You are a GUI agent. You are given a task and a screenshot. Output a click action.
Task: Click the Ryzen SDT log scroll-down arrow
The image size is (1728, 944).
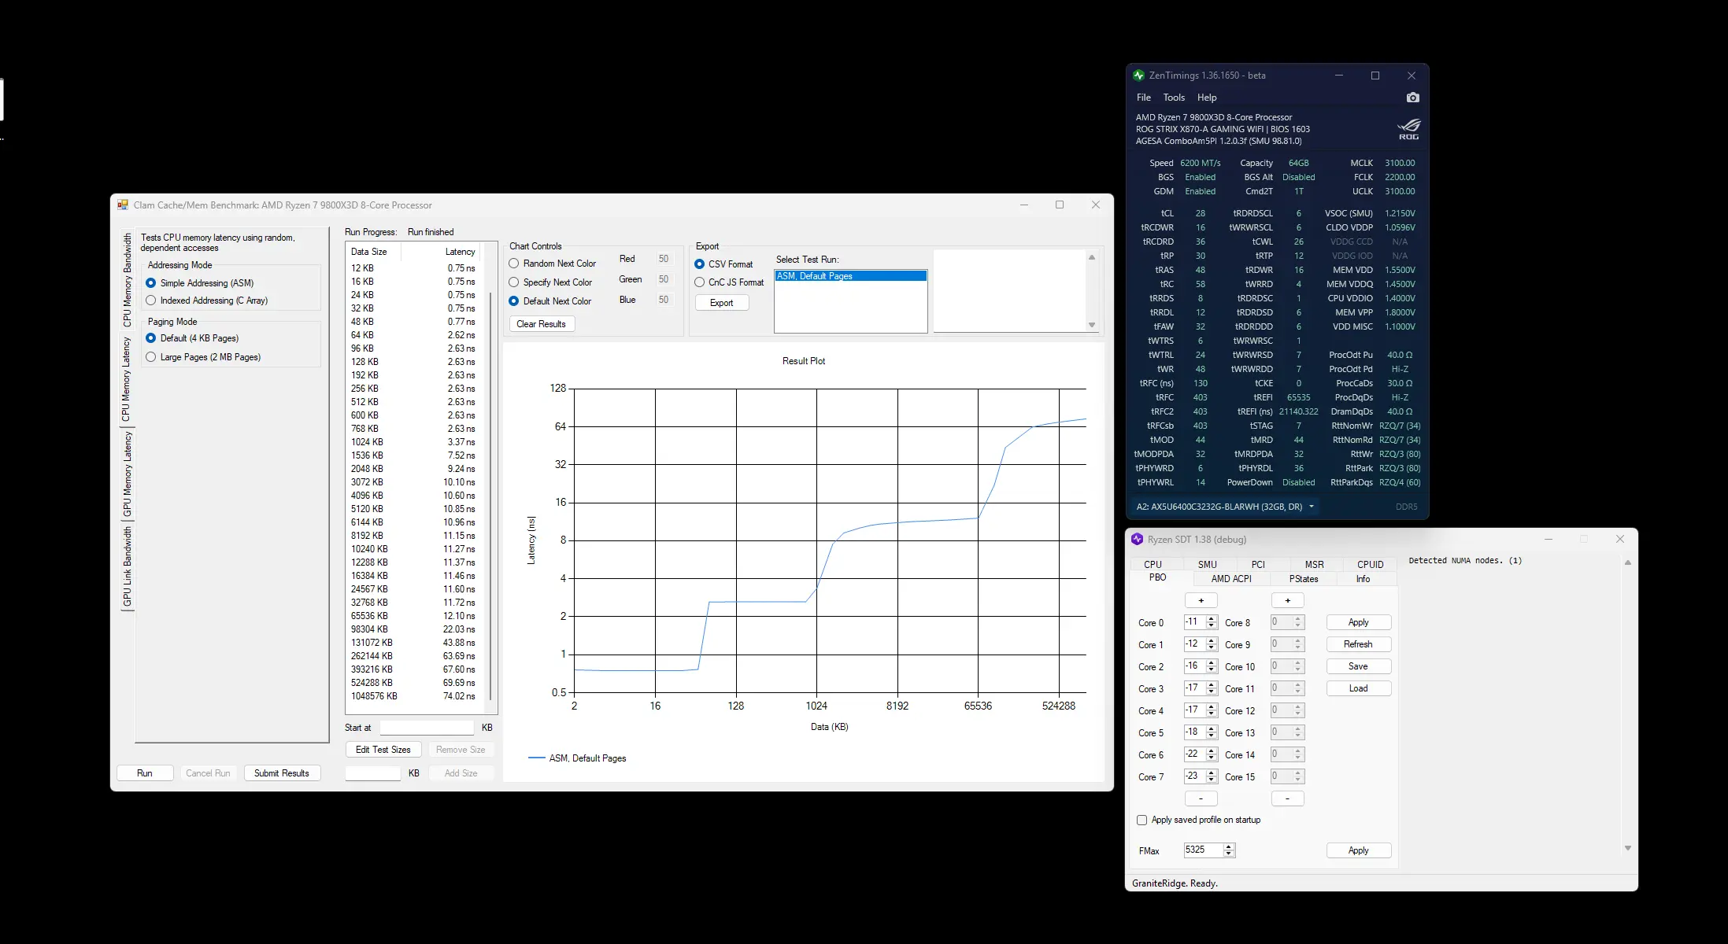point(1628,848)
